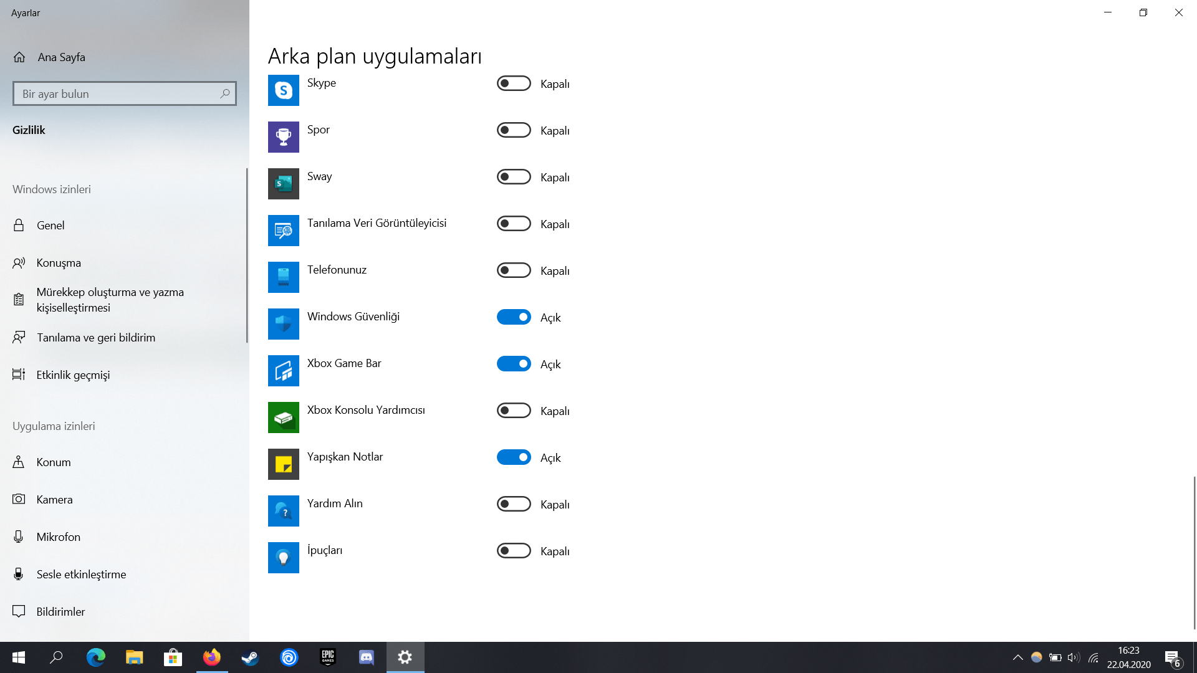Image resolution: width=1197 pixels, height=673 pixels.
Task: Click the Spor trophy icon
Action: [x=283, y=137]
